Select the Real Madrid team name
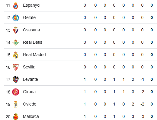Image resolution: width=157 pixels, height=120 pixels. point(34,55)
